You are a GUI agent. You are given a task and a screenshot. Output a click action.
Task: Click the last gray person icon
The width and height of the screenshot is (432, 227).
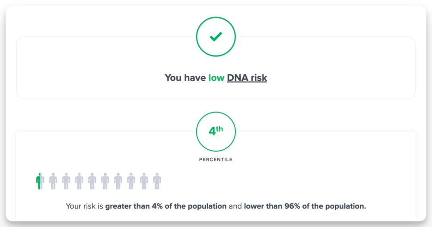(157, 181)
